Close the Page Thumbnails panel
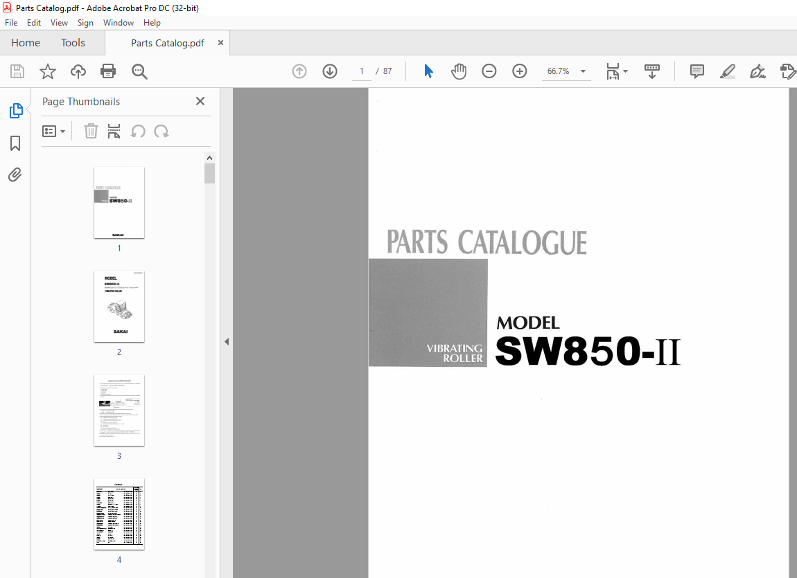This screenshot has width=797, height=578. [200, 102]
